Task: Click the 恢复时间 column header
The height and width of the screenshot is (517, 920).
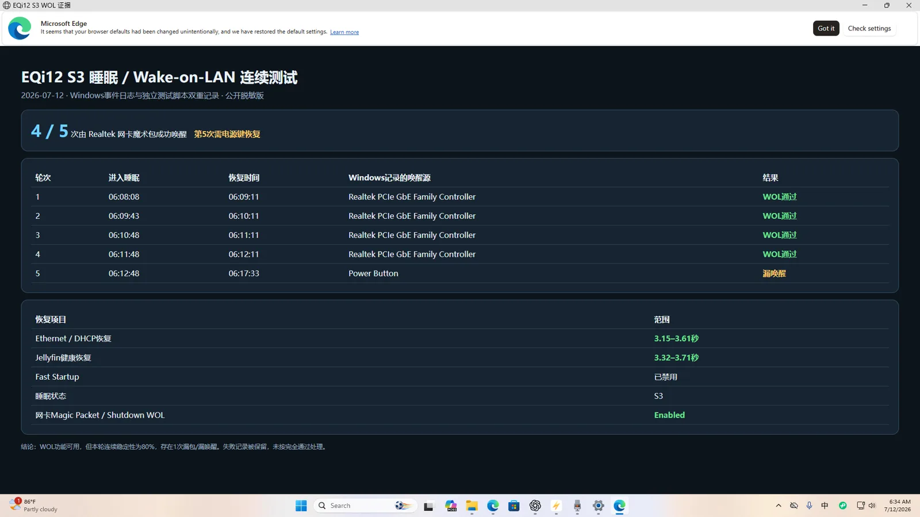Action: click(244, 178)
